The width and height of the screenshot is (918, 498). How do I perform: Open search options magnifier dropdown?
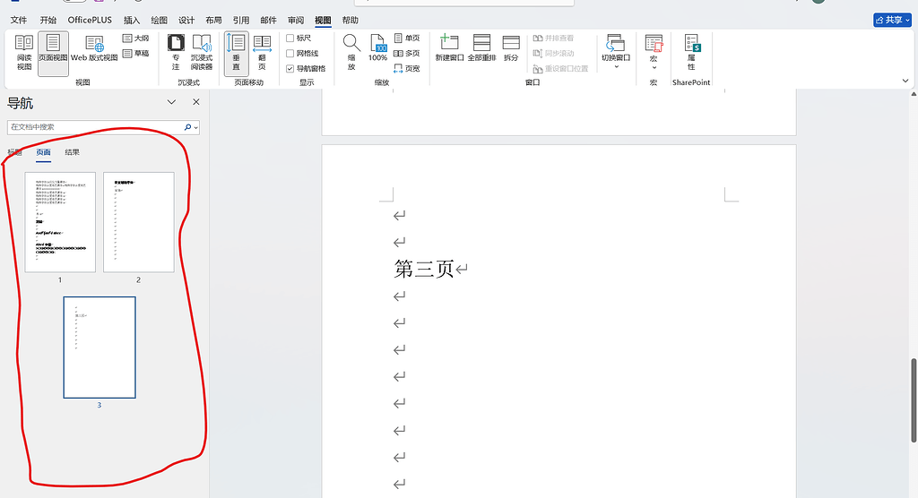coord(191,127)
